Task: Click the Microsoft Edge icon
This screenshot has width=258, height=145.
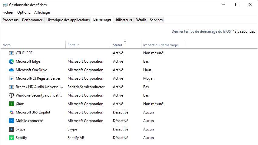Action: [x=11, y=61]
